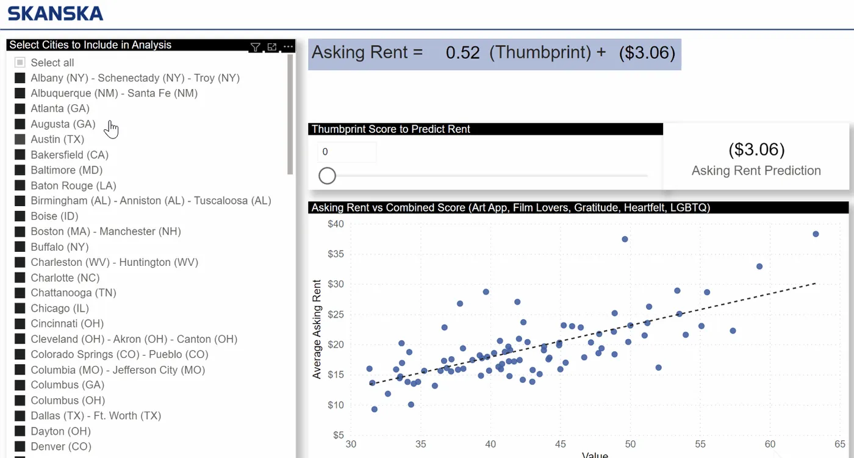This screenshot has width=854, height=458.
Task: Toggle the Chicago (IL) checkbox
Action: [20, 308]
